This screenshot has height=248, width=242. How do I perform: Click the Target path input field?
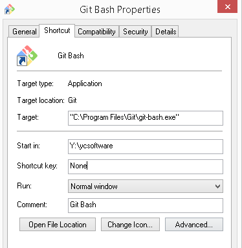(x=146, y=118)
